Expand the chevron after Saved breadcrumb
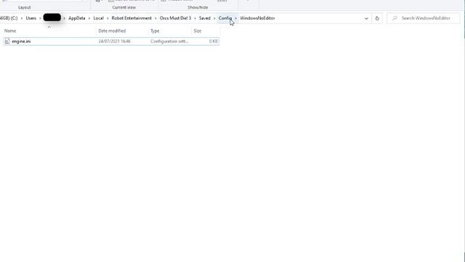 214,18
